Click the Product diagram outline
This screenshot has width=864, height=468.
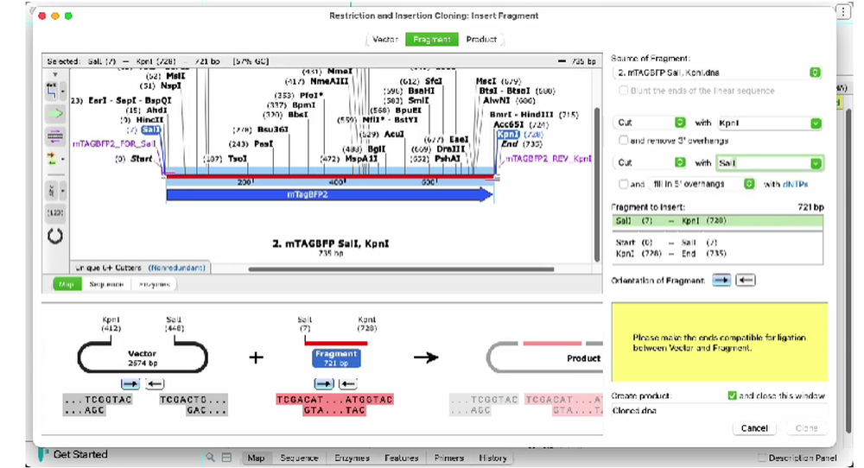pos(544,357)
